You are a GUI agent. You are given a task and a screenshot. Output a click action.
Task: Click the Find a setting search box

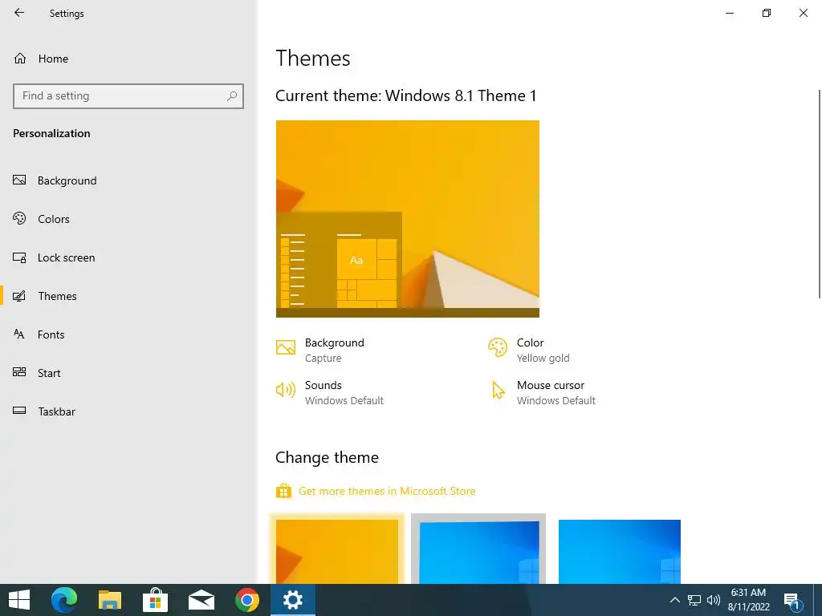[x=128, y=96]
